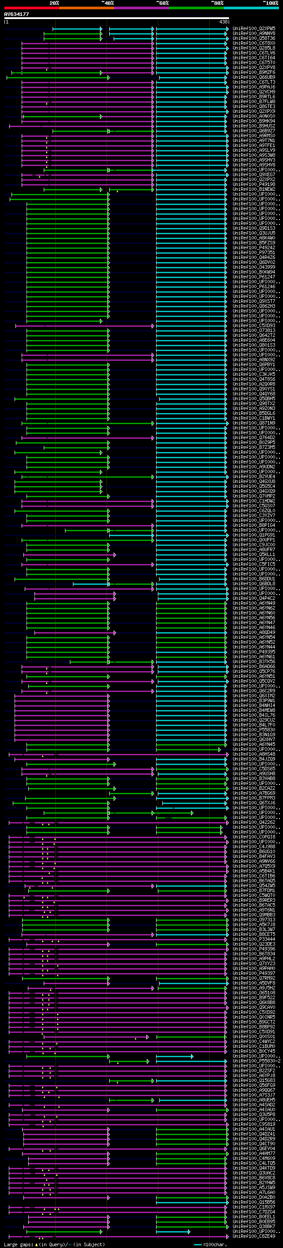283x1248 pixels.
Task: Click the purple ~60% identity legend bar
Action: (x=142, y=8)
